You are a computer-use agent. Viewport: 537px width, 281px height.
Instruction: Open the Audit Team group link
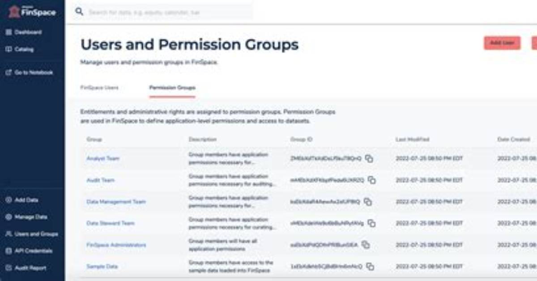(x=101, y=180)
